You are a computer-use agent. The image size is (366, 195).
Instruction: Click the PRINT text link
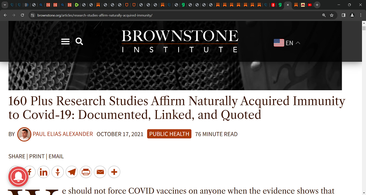pyautogui.click(x=37, y=156)
